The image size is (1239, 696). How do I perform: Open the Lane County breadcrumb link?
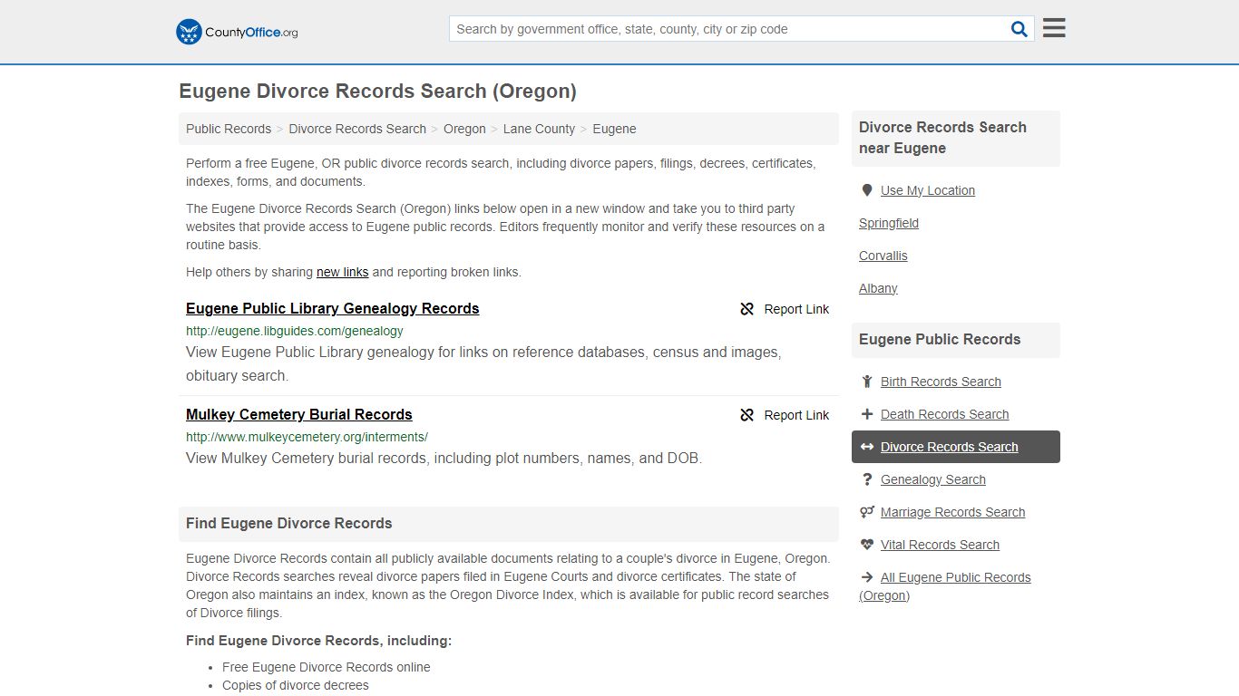tap(539, 129)
